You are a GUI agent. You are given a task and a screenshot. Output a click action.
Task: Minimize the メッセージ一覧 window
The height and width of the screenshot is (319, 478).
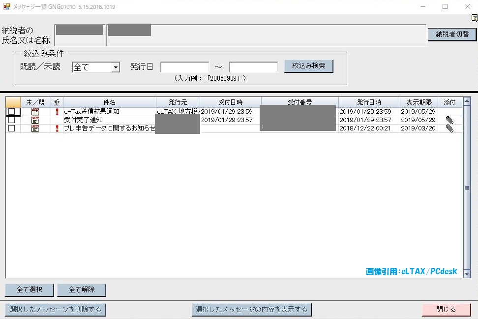(x=423, y=6)
